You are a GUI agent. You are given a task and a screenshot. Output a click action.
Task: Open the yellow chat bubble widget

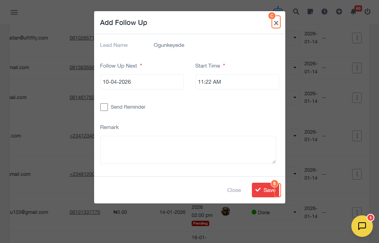[362, 226]
